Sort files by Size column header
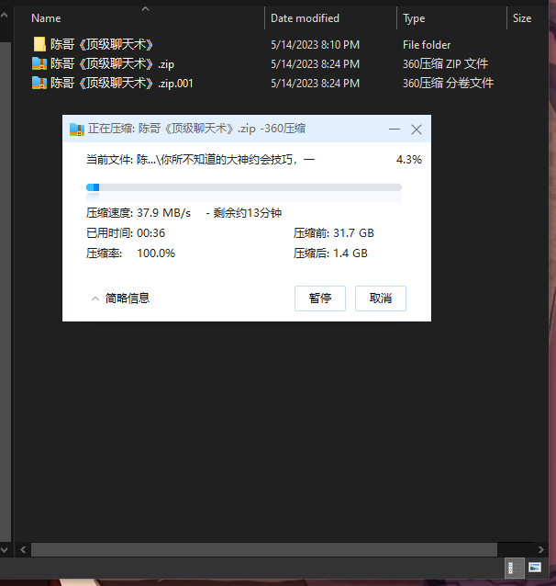The height and width of the screenshot is (586, 556). 521,18
